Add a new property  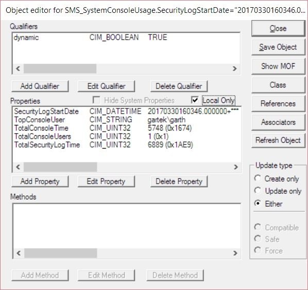tap(40, 182)
